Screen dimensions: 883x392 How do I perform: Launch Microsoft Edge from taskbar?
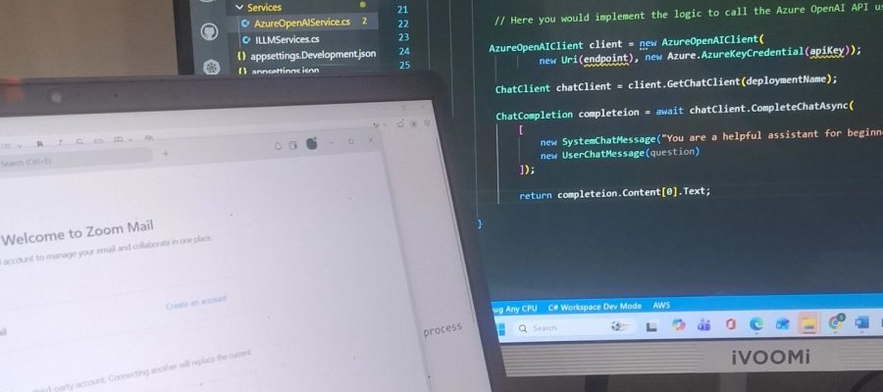point(755,324)
